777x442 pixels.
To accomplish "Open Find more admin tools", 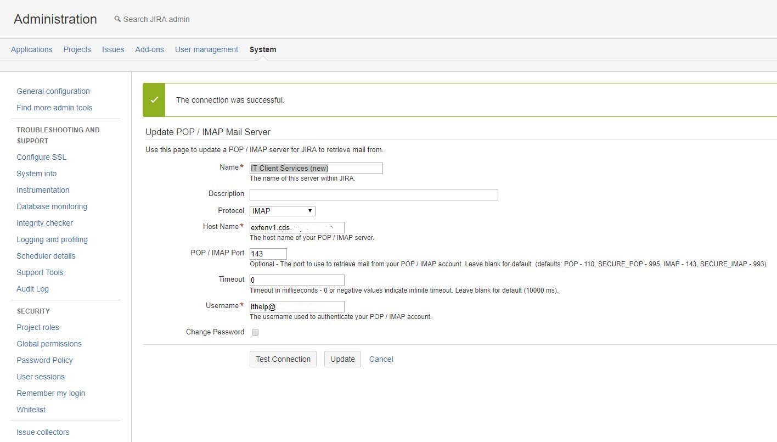I will pos(54,108).
